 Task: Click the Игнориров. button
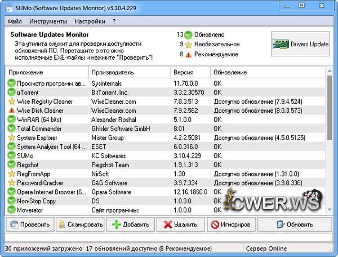pyautogui.click(x=231, y=224)
